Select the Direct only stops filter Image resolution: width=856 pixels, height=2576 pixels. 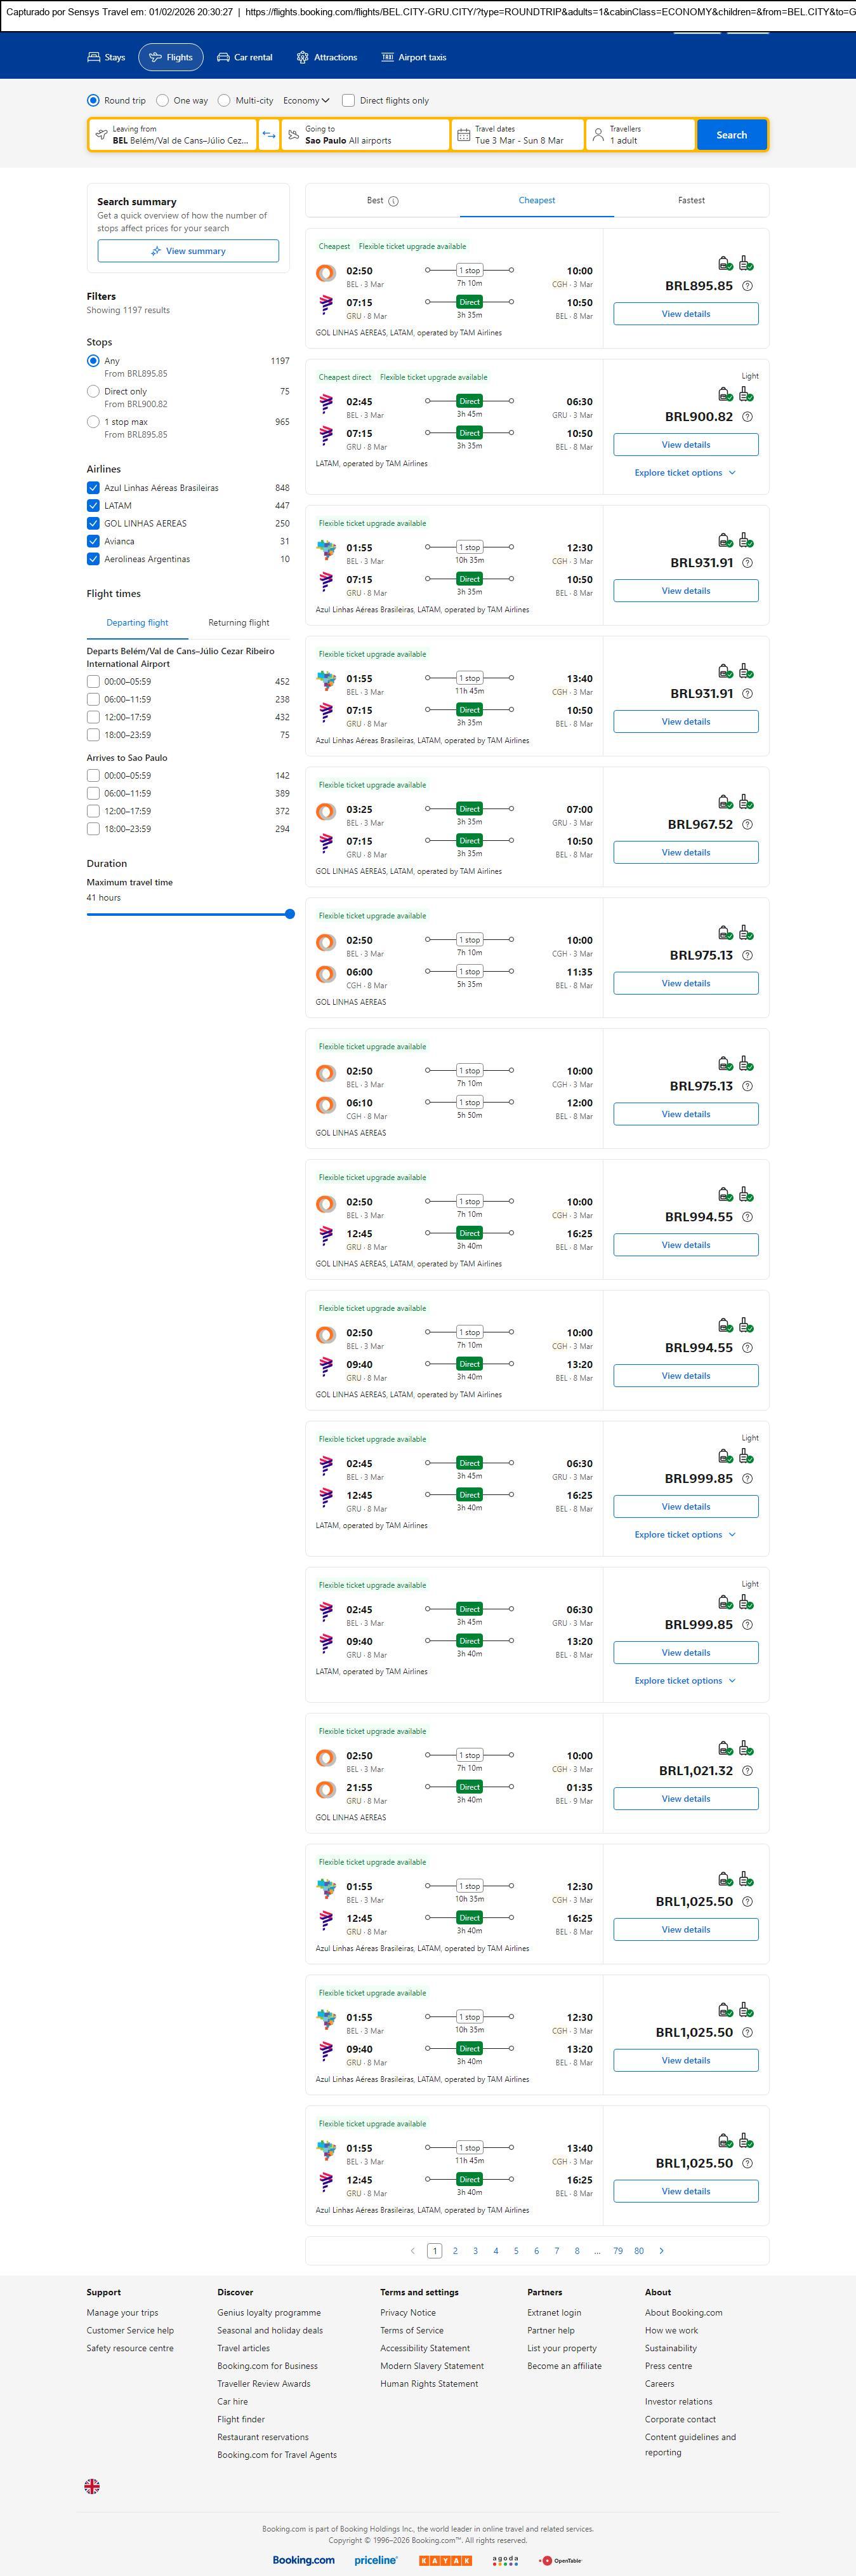tap(93, 392)
